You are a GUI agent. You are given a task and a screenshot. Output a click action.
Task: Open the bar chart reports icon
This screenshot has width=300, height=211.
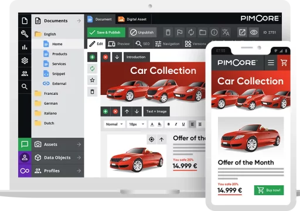click(x=25, y=47)
